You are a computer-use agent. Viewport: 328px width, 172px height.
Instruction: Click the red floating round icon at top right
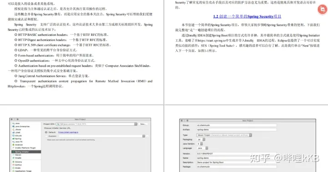[x=323, y=10]
